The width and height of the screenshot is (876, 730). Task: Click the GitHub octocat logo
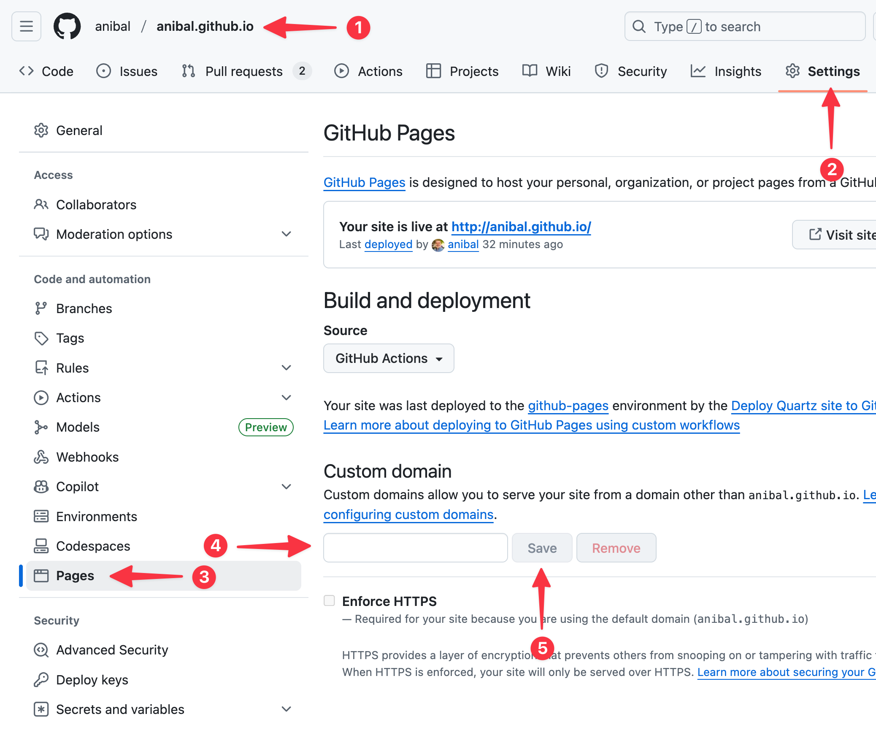[67, 26]
